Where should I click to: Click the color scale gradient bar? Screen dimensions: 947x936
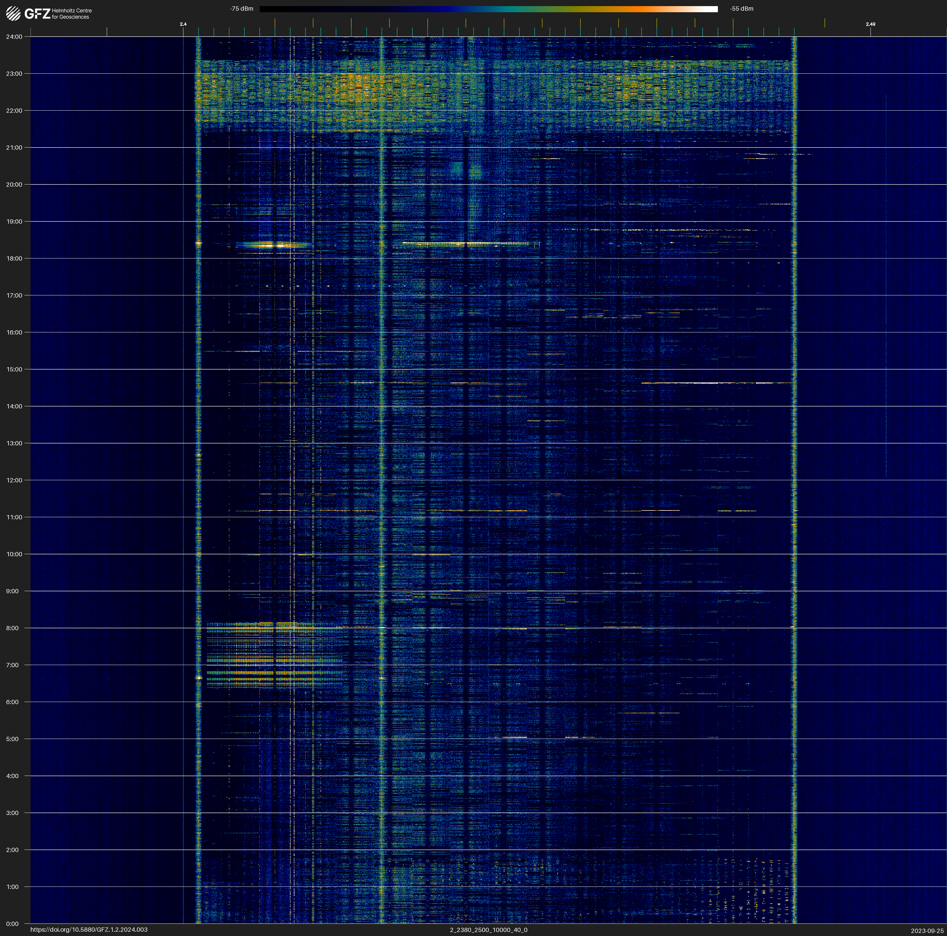[488, 9]
